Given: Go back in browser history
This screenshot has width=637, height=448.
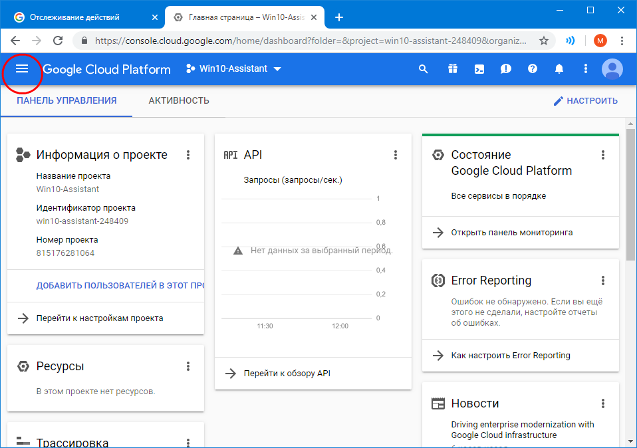Looking at the screenshot, I should point(15,41).
